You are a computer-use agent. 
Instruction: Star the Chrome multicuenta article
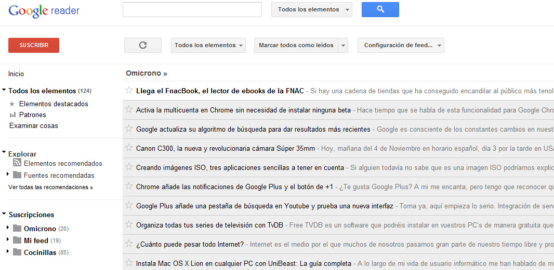tap(129, 109)
